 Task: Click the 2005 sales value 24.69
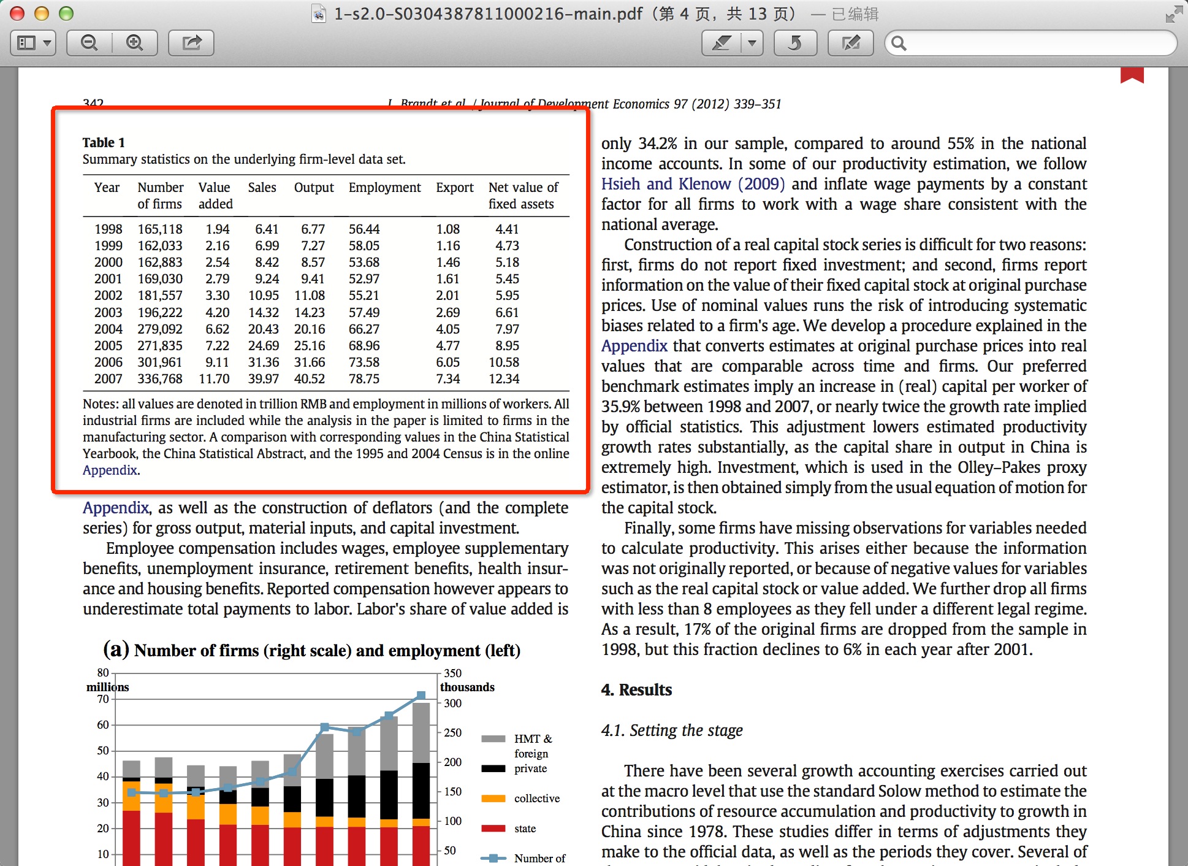coord(264,346)
